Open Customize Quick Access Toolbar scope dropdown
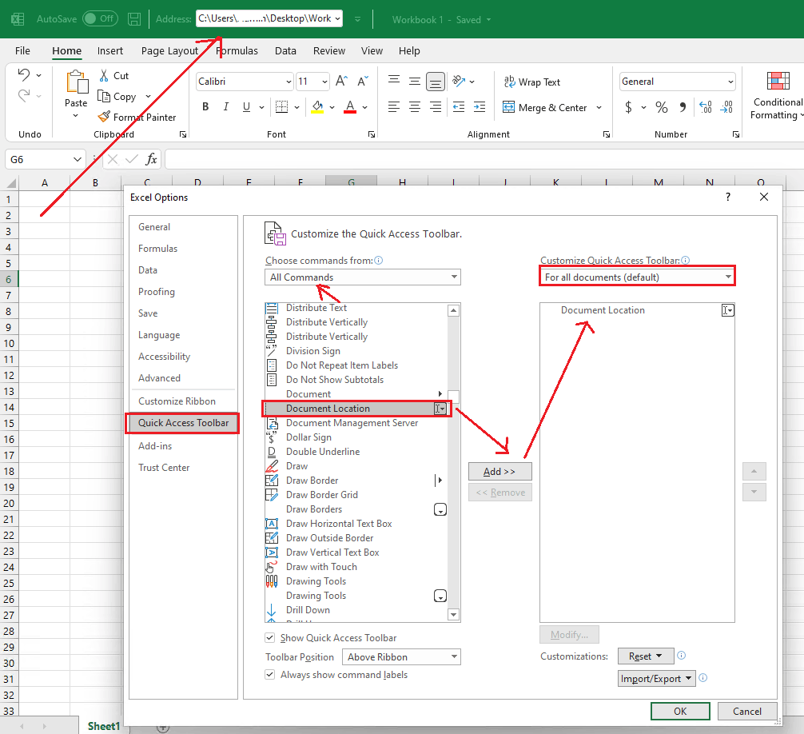 637,277
